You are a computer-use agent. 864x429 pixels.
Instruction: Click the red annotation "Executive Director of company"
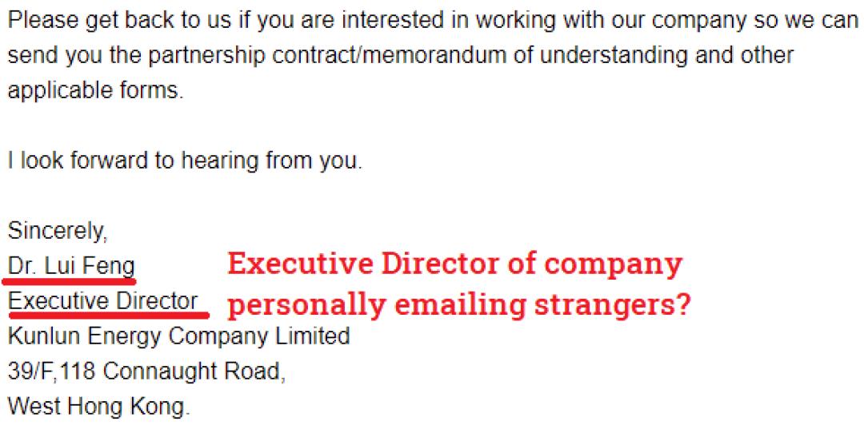coord(455,264)
